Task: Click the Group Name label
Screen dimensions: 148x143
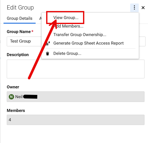Action: [x=19, y=32]
